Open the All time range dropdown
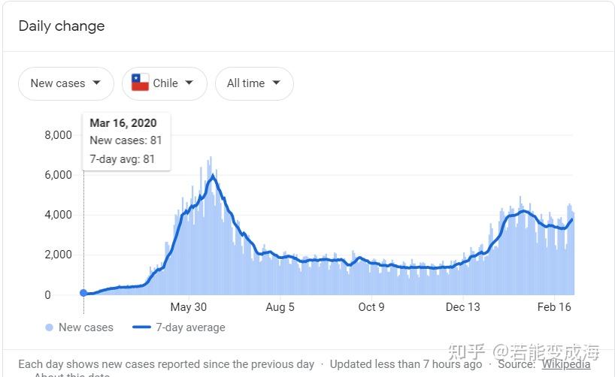 pyautogui.click(x=254, y=83)
